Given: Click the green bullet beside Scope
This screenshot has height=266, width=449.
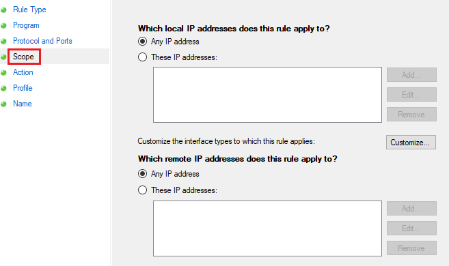Looking at the screenshot, I should click(x=3, y=57).
